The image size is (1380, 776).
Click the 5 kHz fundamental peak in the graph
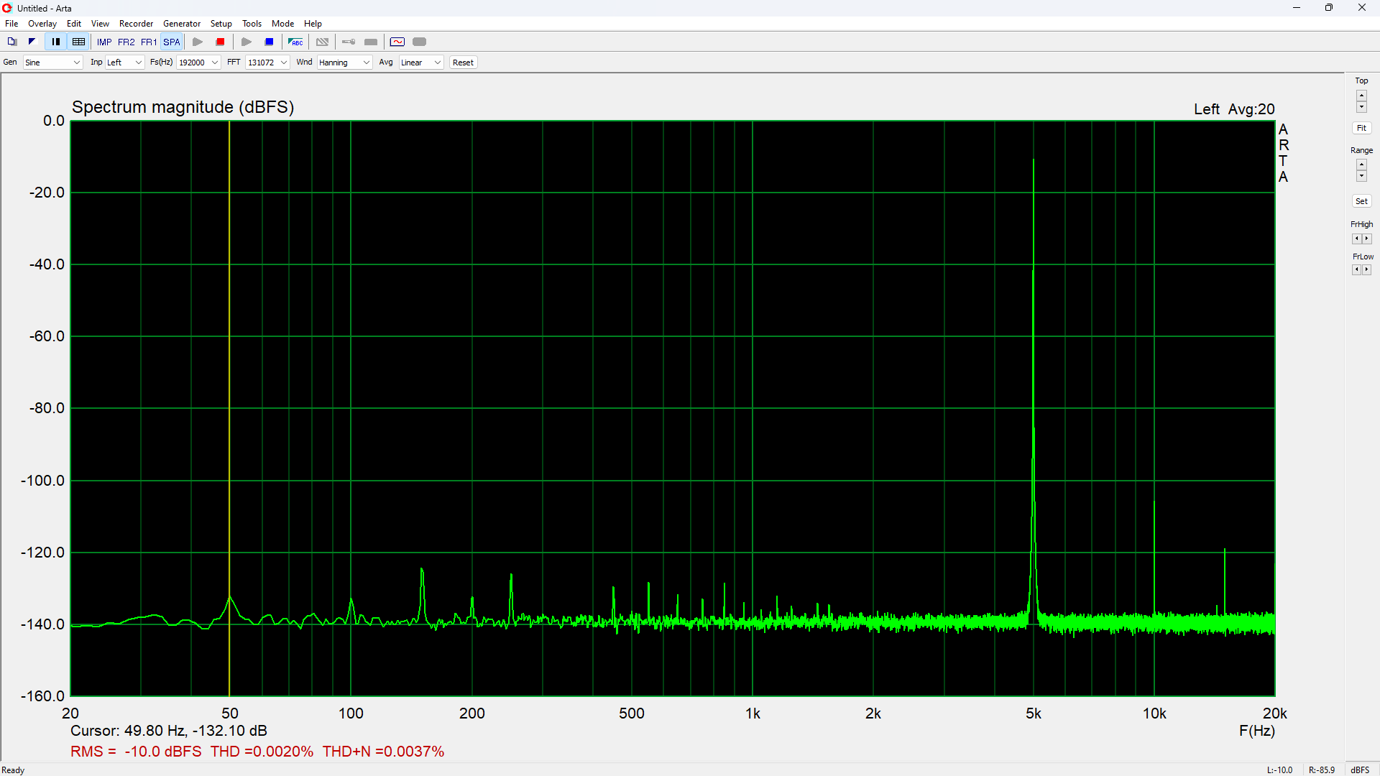click(1034, 160)
